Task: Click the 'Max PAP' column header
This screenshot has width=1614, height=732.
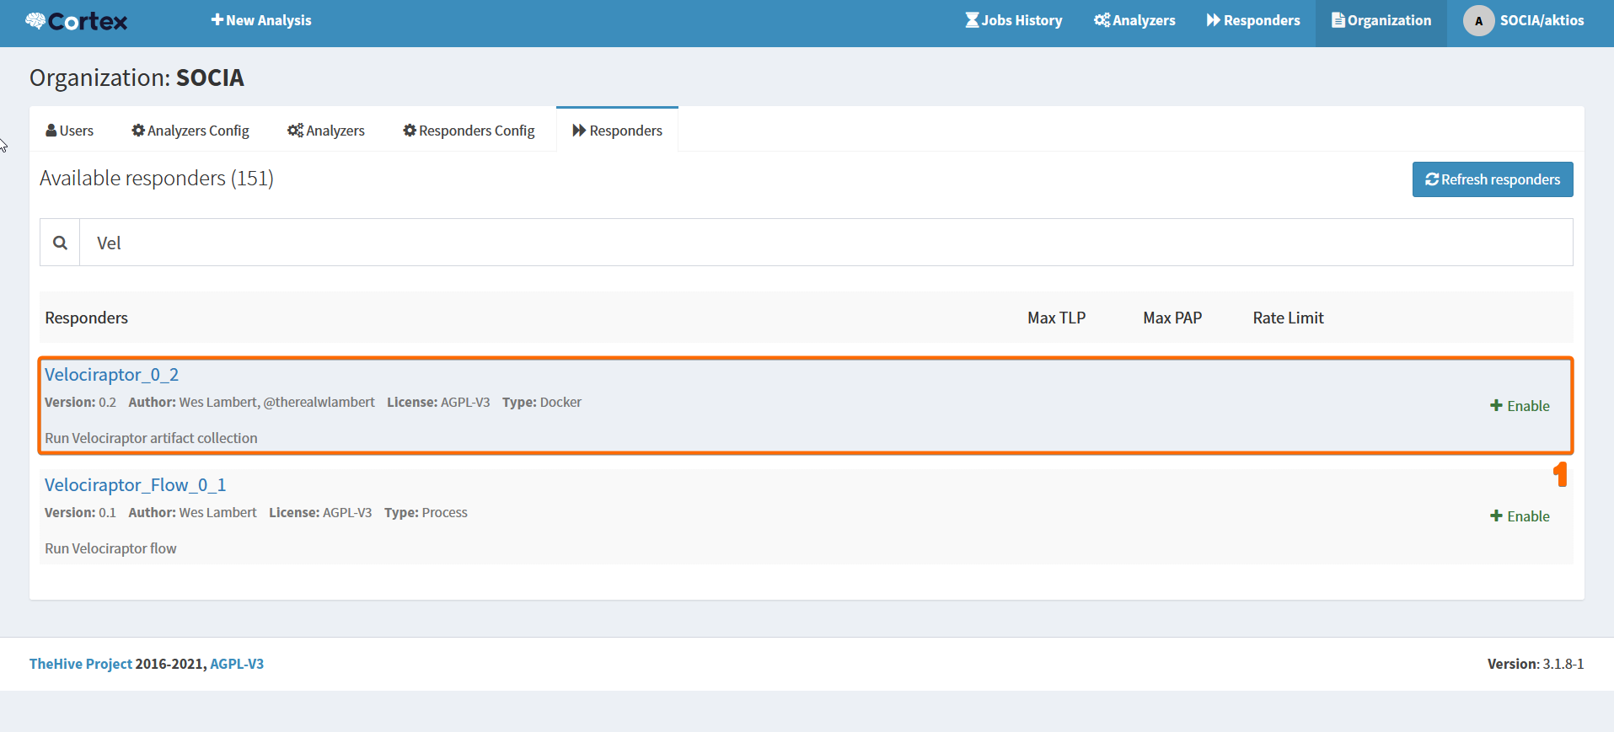Action: (x=1173, y=318)
